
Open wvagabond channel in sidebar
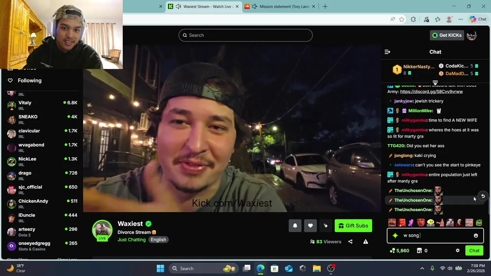[x=42, y=148]
